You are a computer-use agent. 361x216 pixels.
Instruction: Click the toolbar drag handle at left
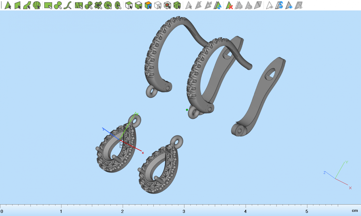point(1,5)
